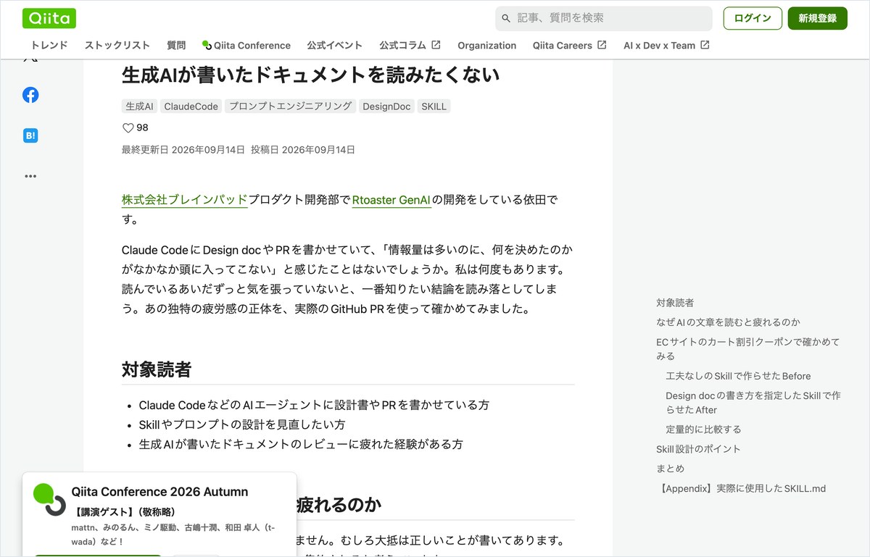Screen dimensions: 870x557
Task: Open the ストックリスト tab
Action: point(117,45)
